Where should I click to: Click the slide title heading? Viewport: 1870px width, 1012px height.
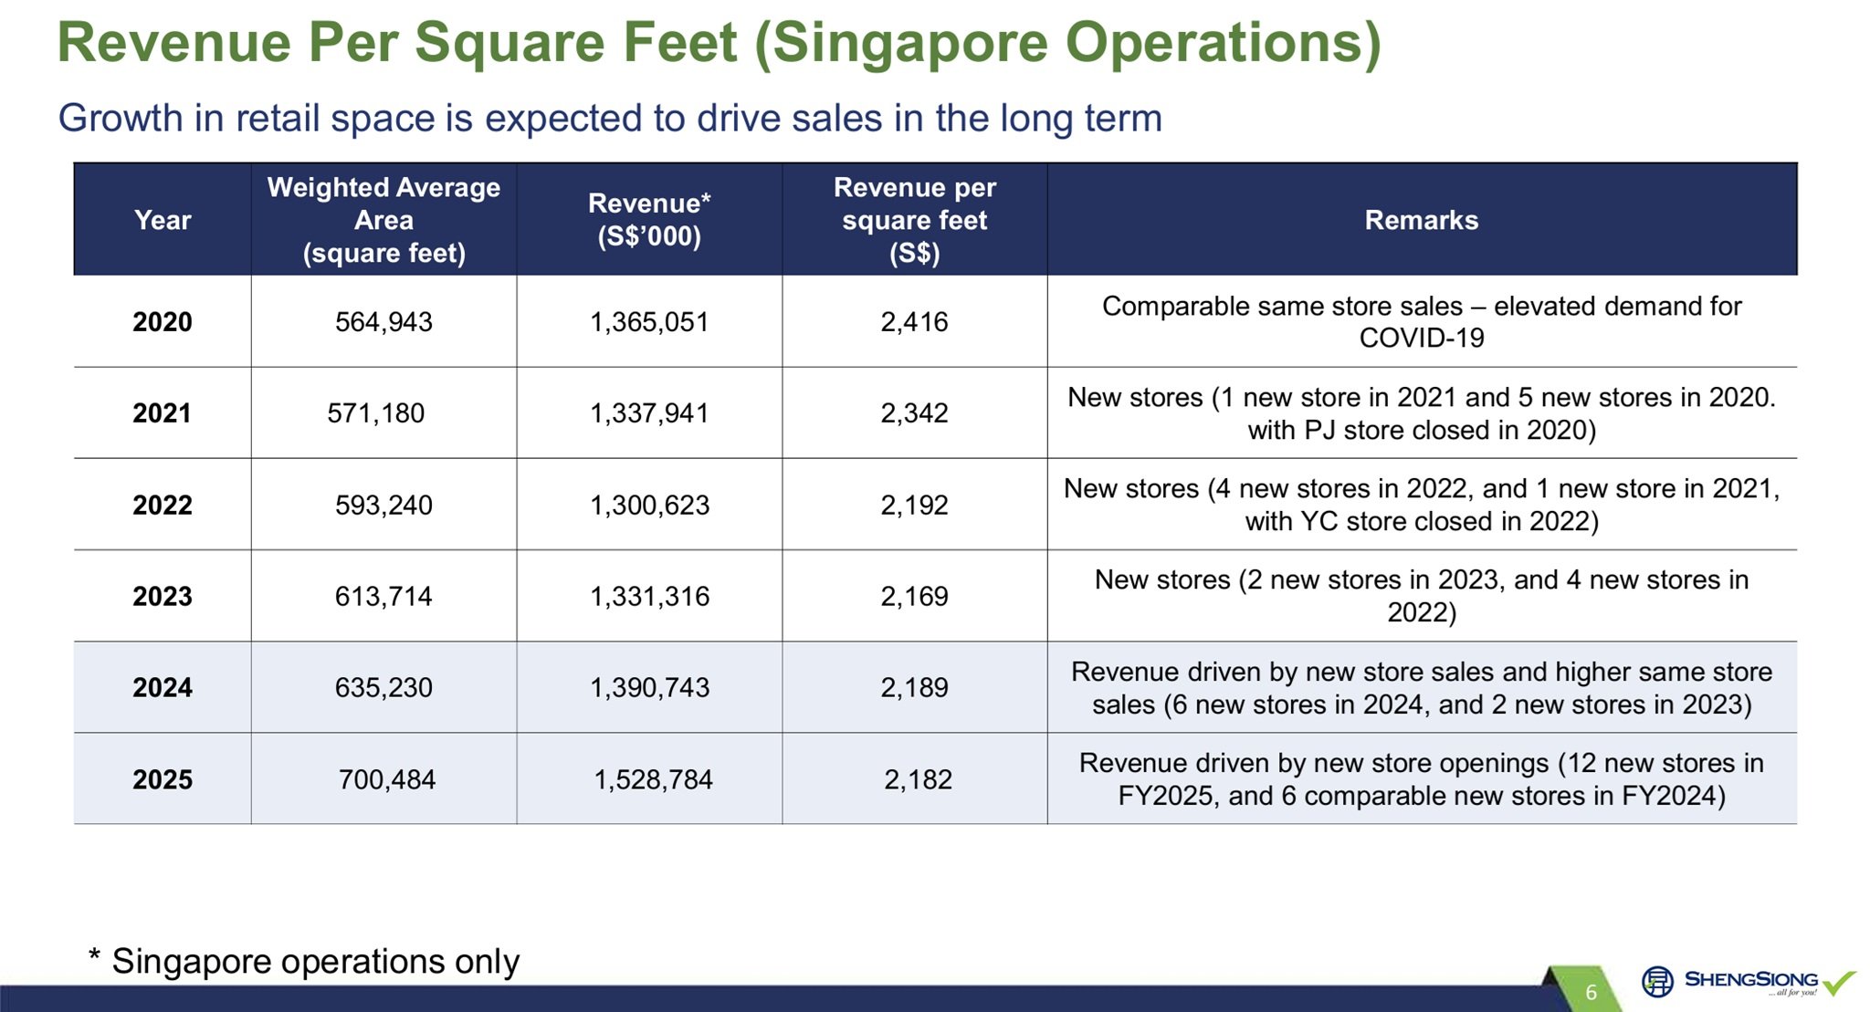tap(719, 43)
